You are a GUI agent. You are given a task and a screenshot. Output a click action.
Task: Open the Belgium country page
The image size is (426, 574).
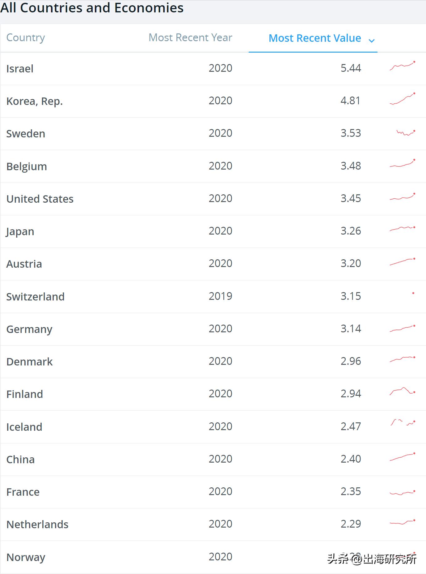[27, 166]
